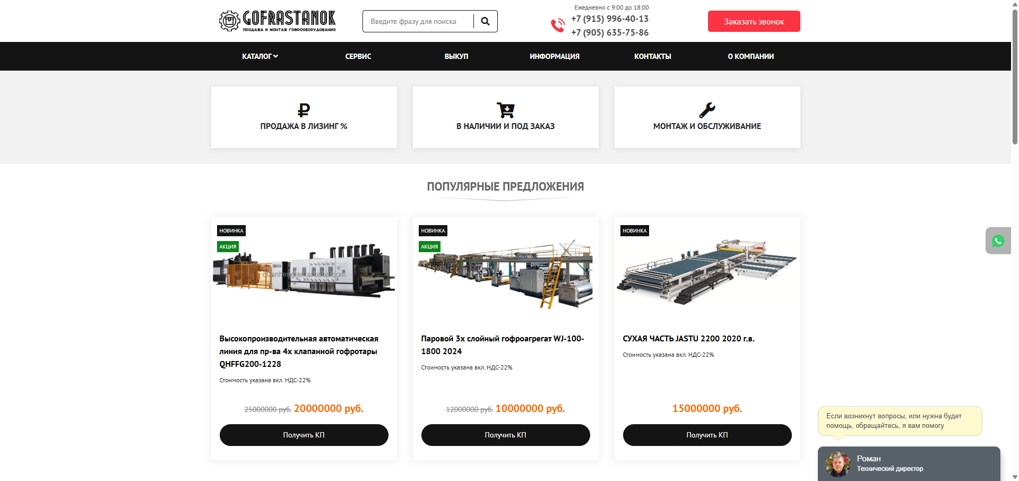Click the wrench service icon

click(707, 110)
